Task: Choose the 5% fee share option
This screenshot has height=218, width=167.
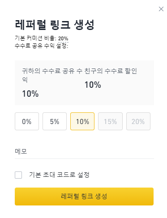Action: (x=55, y=121)
